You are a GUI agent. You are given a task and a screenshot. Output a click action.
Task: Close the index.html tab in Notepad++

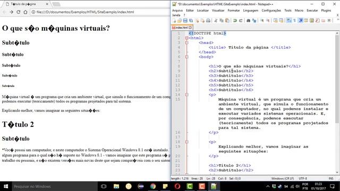pos(190,28)
